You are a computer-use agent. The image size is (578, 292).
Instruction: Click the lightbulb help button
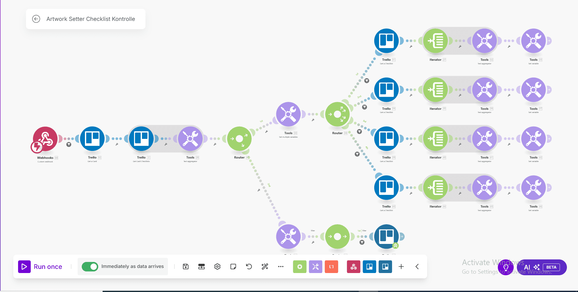tap(506, 267)
